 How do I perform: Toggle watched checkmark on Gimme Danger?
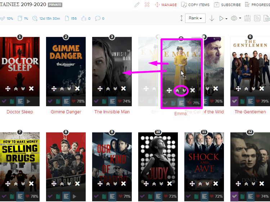click(50, 101)
